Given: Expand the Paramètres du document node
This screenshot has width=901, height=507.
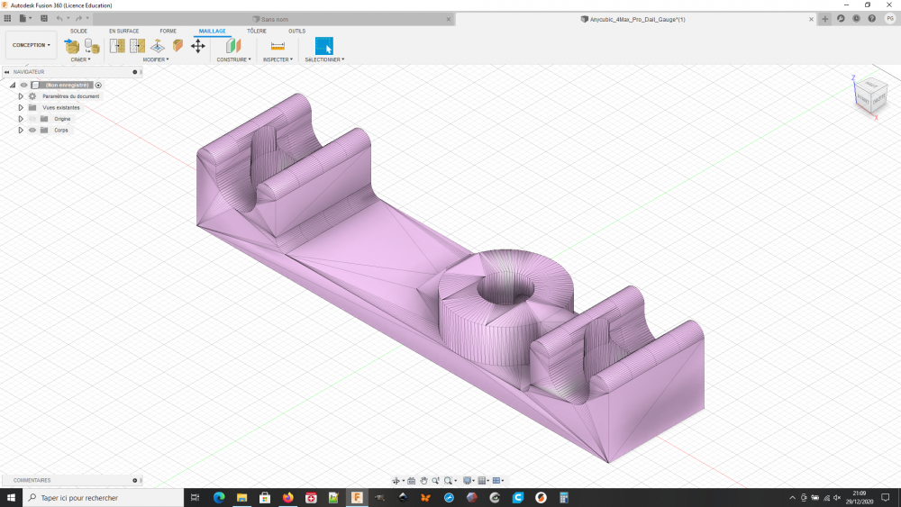Looking at the screenshot, I should (x=21, y=96).
